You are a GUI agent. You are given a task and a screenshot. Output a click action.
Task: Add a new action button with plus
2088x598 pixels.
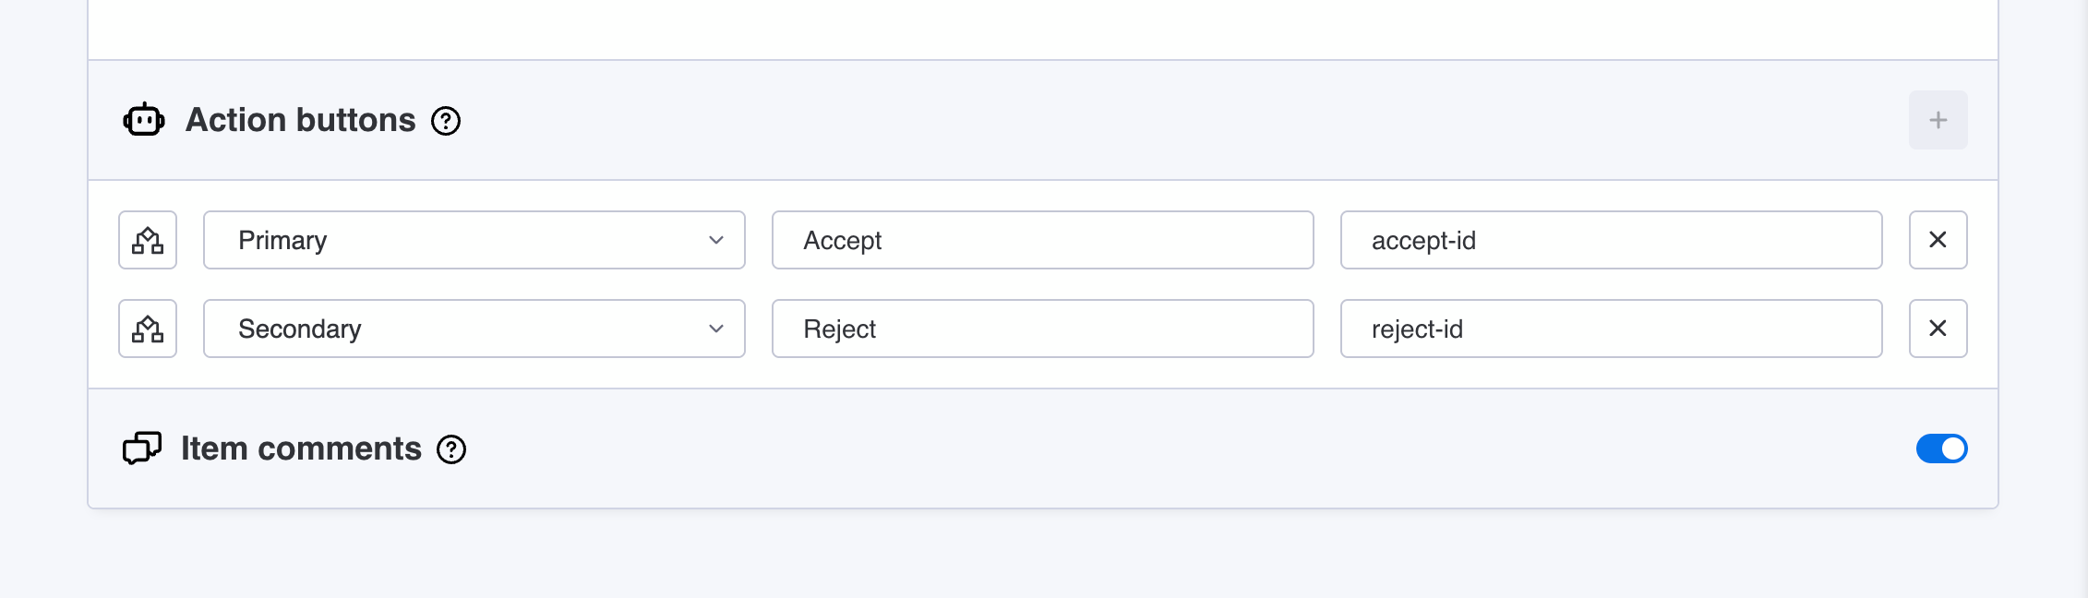click(x=1938, y=120)
